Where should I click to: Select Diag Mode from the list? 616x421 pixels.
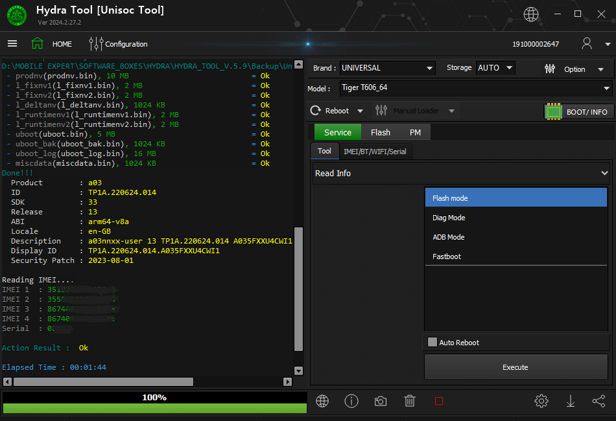pyautogui.click(x=449, y=218)
